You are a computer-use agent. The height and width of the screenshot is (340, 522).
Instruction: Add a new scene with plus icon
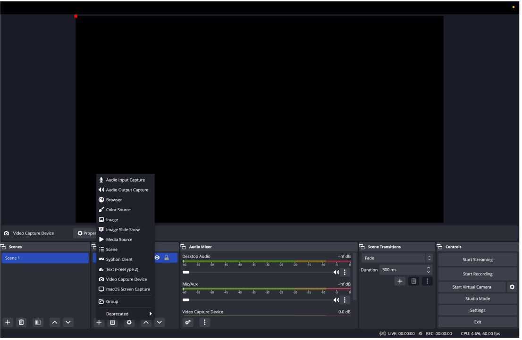click(x=8, y=323)
